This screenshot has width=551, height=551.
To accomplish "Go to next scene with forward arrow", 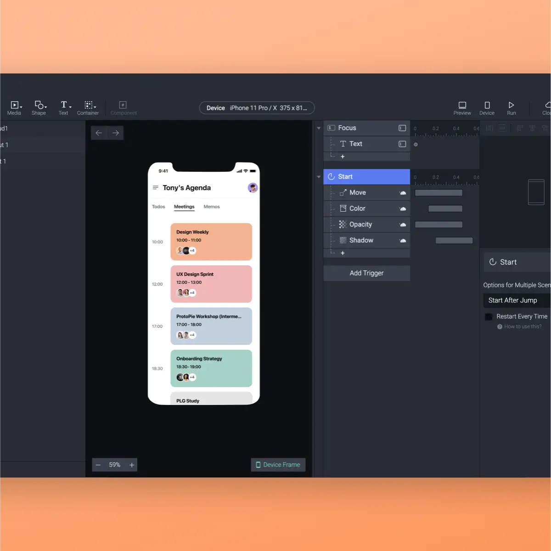I will 116,133.
